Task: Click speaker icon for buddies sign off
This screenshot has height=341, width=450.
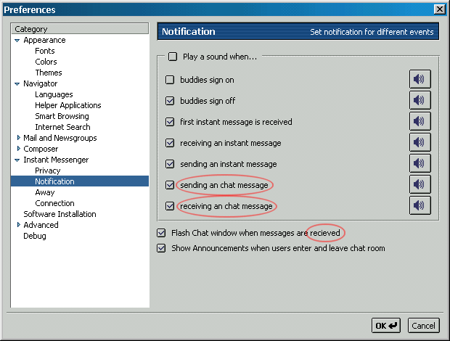Action: coord(420,101)
